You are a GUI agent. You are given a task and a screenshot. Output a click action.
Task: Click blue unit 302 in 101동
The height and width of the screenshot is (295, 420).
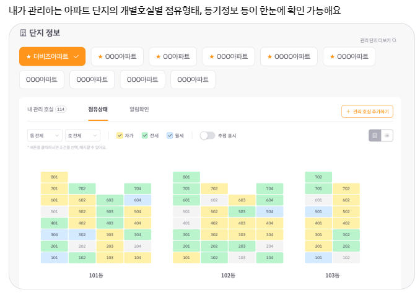pyautogui.click(x=82, y=235)
